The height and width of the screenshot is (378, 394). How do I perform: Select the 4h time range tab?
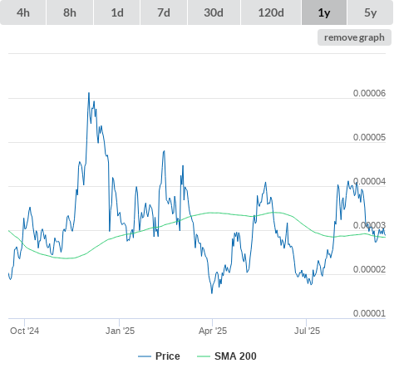tap(23, 12)
